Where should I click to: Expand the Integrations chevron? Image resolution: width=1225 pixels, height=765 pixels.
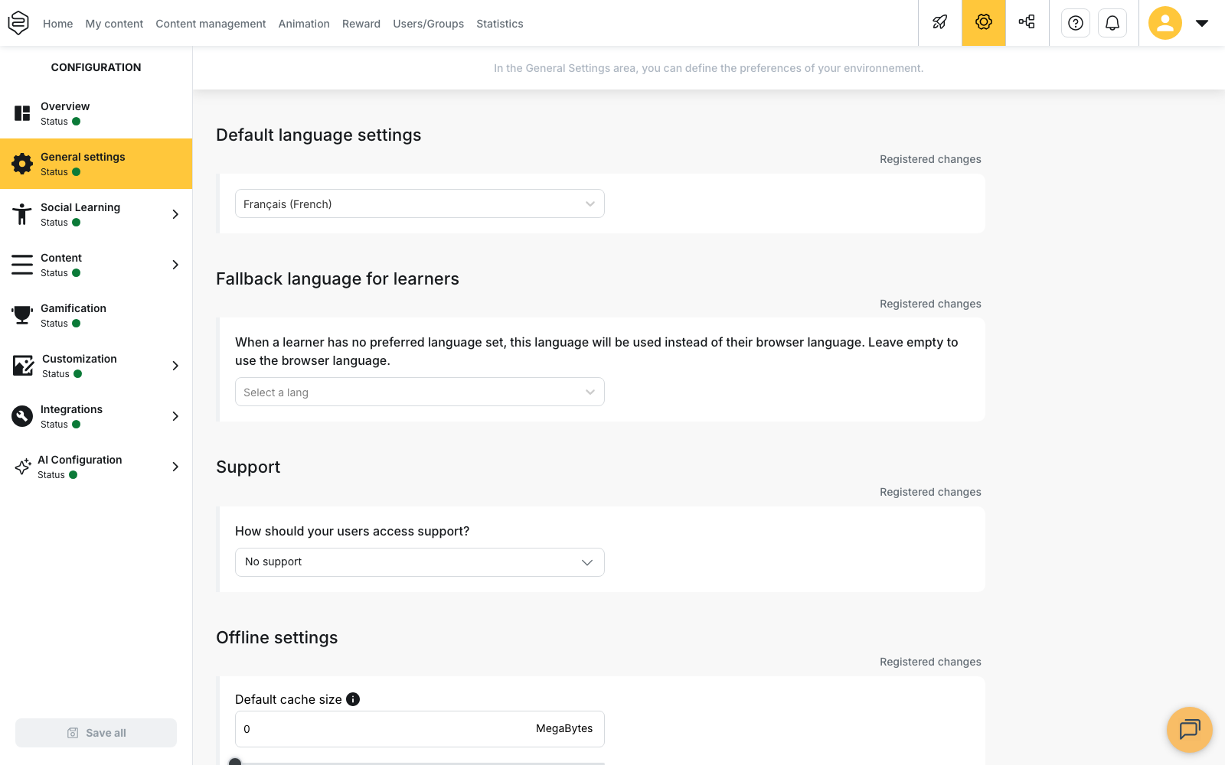(x=175, y=416)
